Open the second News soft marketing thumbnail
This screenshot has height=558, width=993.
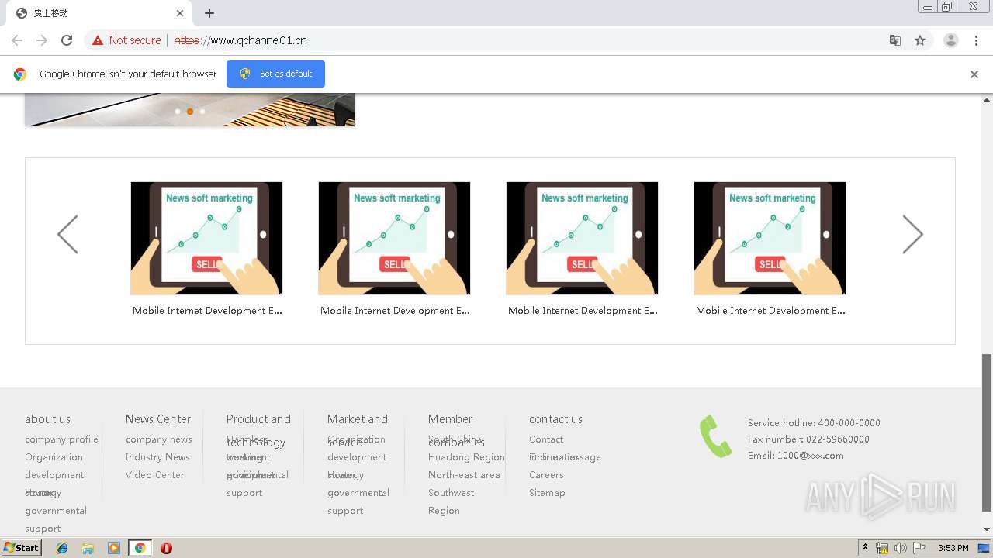point(394,239)
